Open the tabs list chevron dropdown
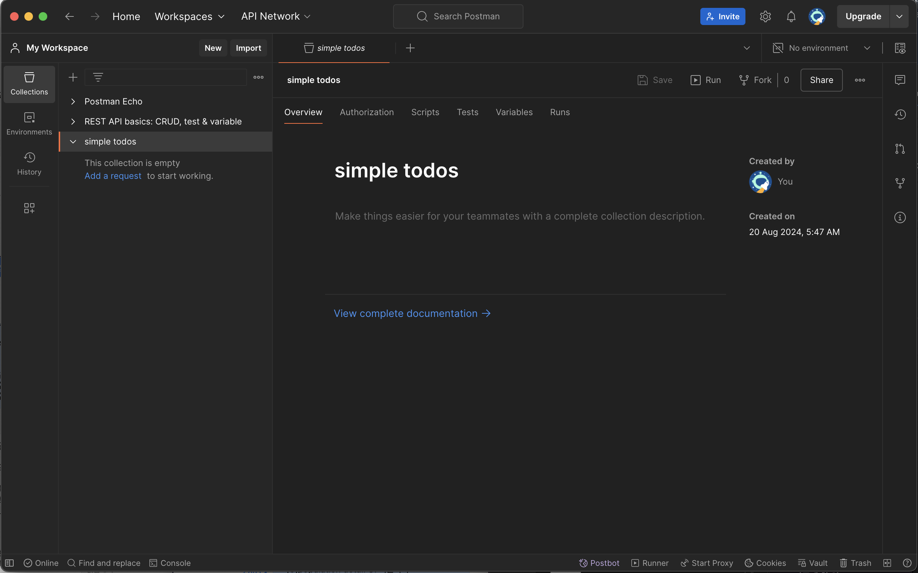Screen dimensions: 918x573 point(747,48)
